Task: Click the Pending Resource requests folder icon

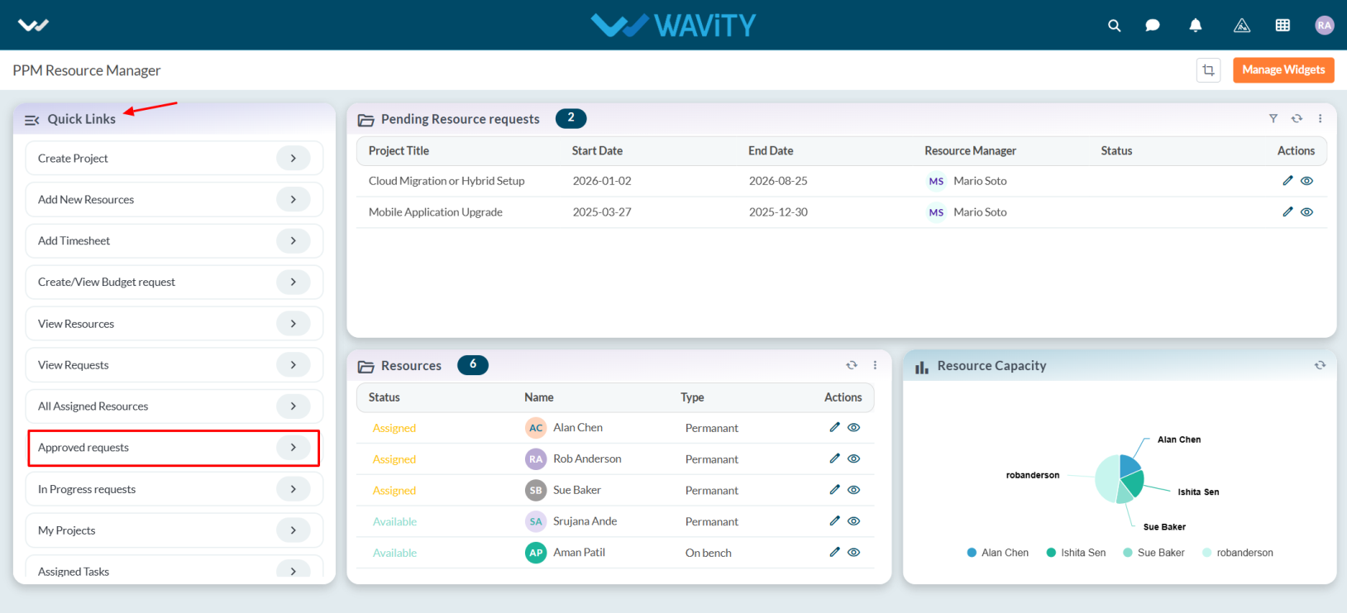Action: coord(365,120)
